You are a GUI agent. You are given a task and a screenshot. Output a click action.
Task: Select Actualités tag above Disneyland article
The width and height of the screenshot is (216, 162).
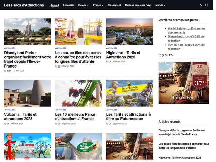tap(10, 48)
